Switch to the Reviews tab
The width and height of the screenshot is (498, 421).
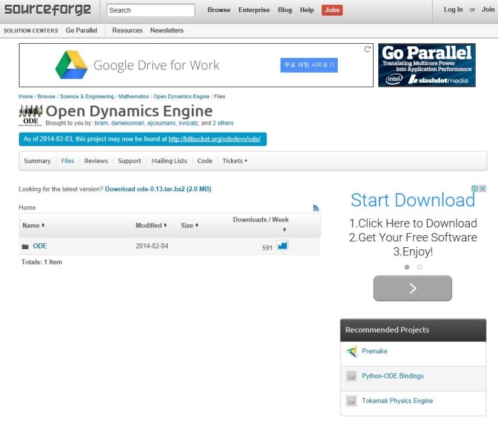(96, 161)
